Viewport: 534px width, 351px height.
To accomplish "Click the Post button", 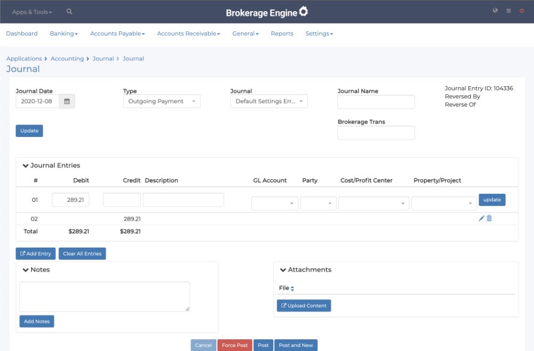I will pos(263,345).
